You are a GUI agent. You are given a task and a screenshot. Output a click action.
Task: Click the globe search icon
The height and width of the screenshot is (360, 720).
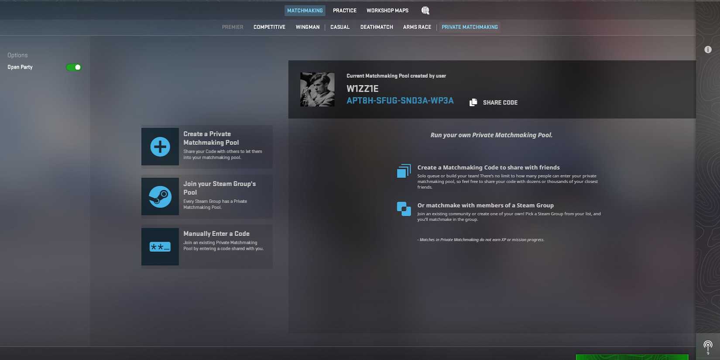coord(425,10)
